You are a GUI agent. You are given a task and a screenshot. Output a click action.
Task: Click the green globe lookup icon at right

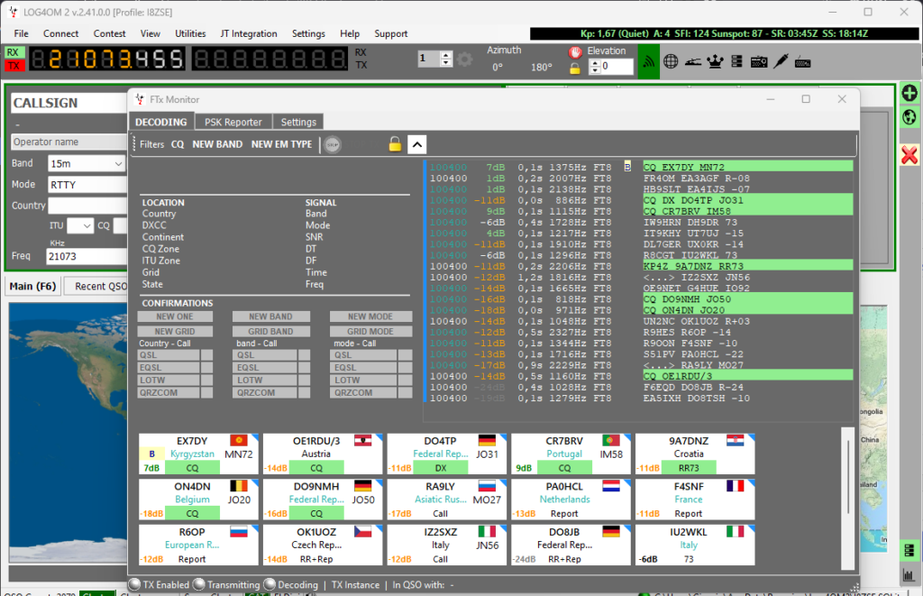[909, 117]
